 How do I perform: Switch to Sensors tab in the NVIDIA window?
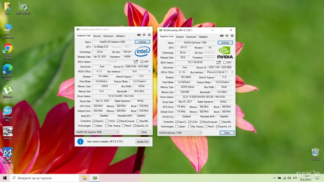click(x=180, y=37)
